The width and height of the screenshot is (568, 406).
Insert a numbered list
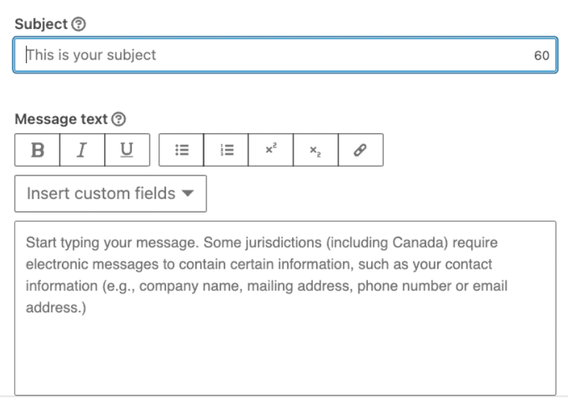[x=226, y=150]
